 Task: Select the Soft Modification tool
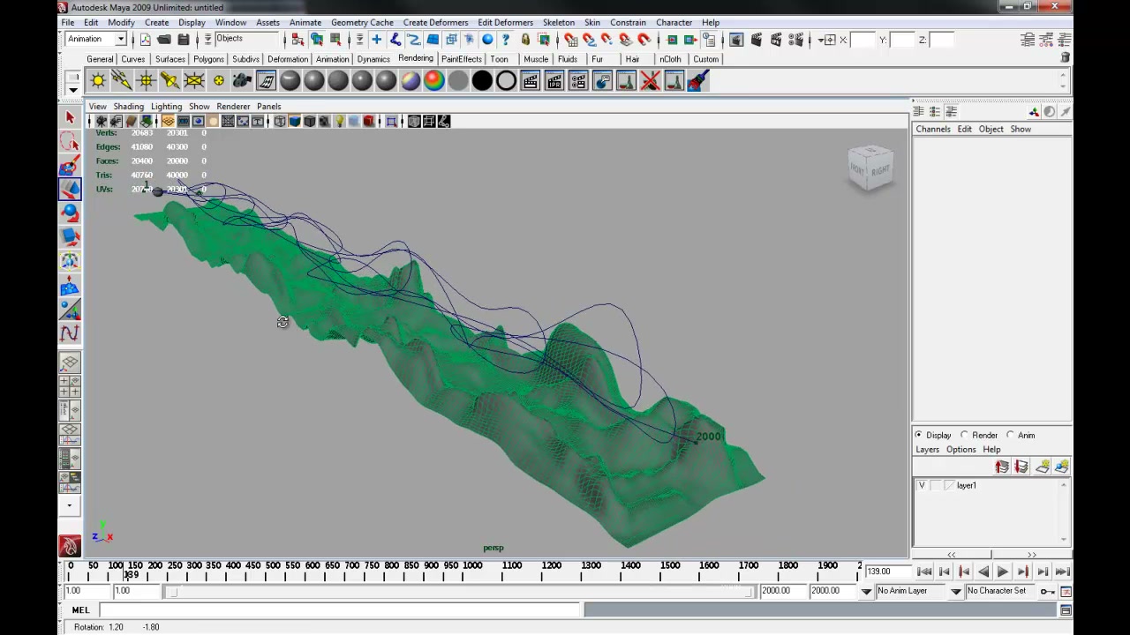pyautogui.click(x=70, y=286)
